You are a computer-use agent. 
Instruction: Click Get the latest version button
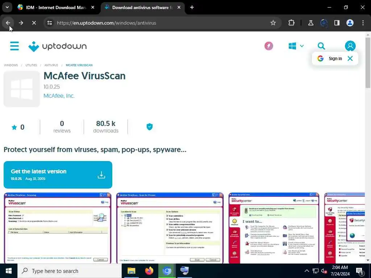point(58,175)
